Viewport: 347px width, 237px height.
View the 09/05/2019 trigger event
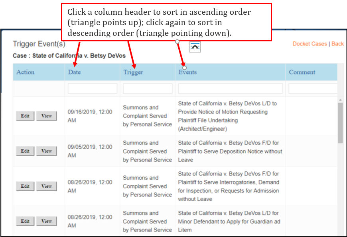point(47,151)
